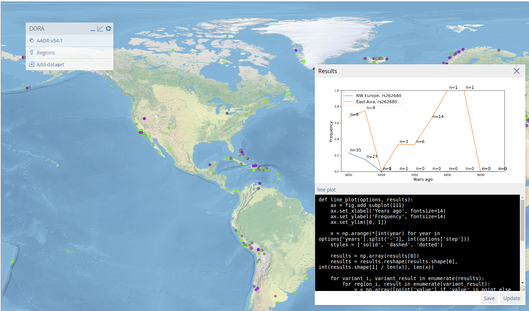The width and height of the screenshot is (529, 311).
Task: Select Regions in the DORA panel list
Action: coord(45,52)
